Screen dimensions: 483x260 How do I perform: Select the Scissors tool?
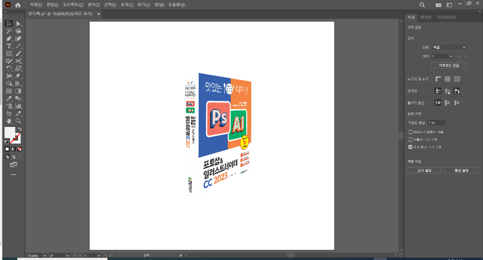point(18,61)
